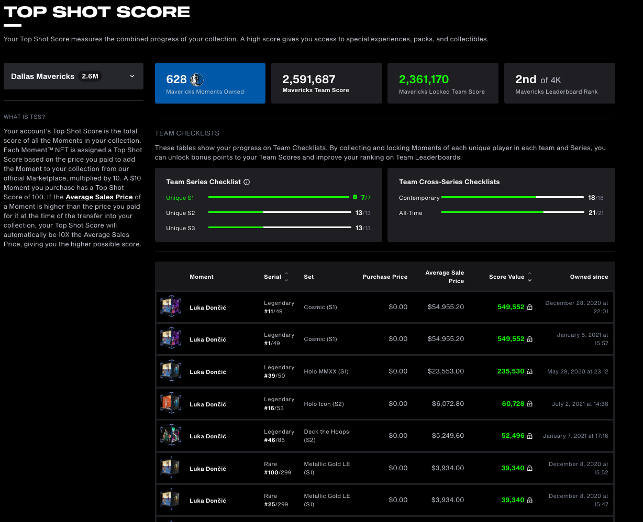Open the Dallas Mavericks team dropdown
The width and height of the screenshot is (643, 522).
[x=73, y=76]
